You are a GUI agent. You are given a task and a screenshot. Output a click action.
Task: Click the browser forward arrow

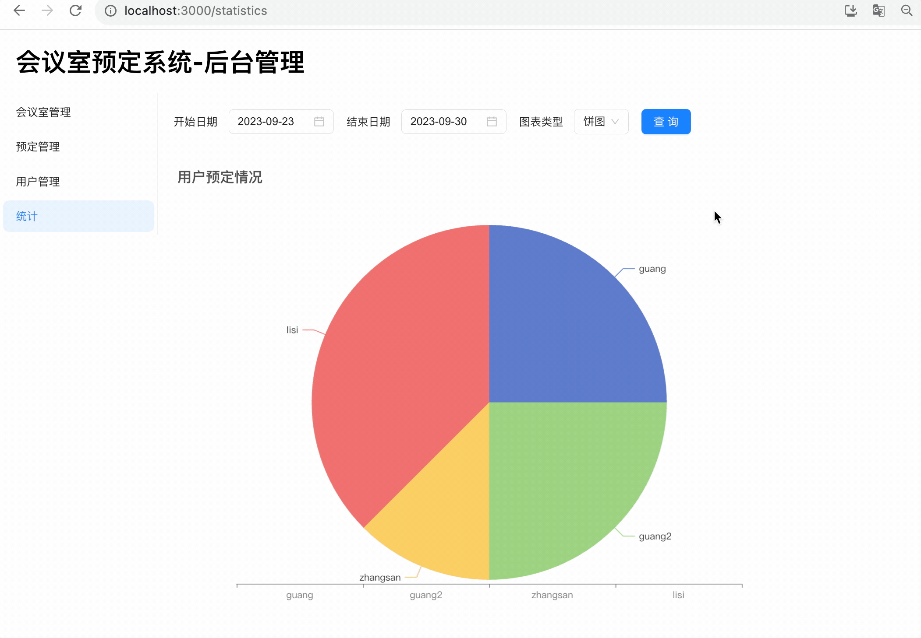(47, 11)
